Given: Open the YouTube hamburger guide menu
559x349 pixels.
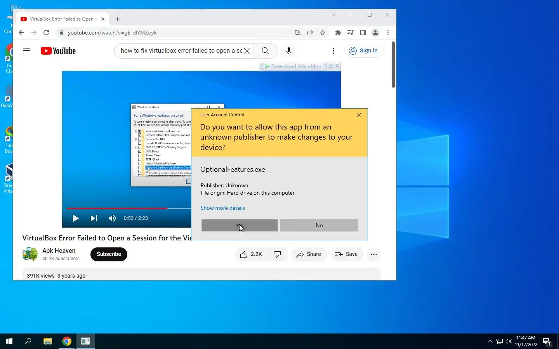Looking at the screenshot, I should 27,51.
